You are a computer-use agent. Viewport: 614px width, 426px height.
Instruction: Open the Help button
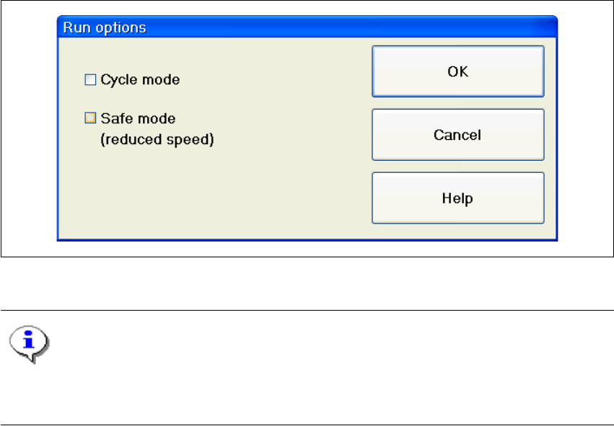click(457, 198)
